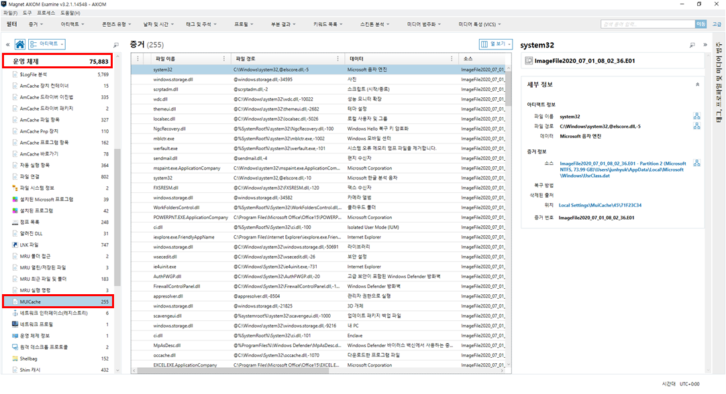Click the 이동 search button
This screenshot has width=726, height=394.
pyautogui.click(x=701, y=24)
